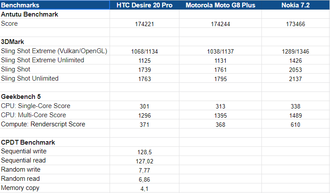Select the Benchmarks header cell
Image resolution: width=330 pixels, height=193 pixels.
(55, 5)
